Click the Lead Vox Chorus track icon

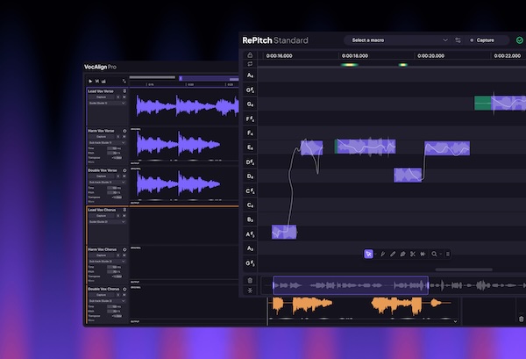pyautogui.click(x=124, y=210)
